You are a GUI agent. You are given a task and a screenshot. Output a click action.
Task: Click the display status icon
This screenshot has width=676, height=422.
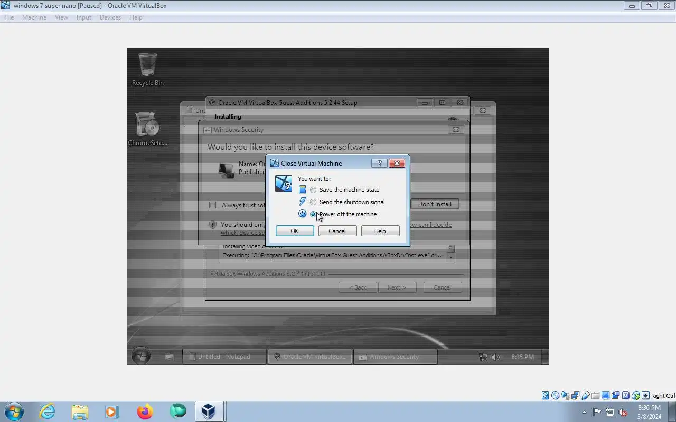605,396
